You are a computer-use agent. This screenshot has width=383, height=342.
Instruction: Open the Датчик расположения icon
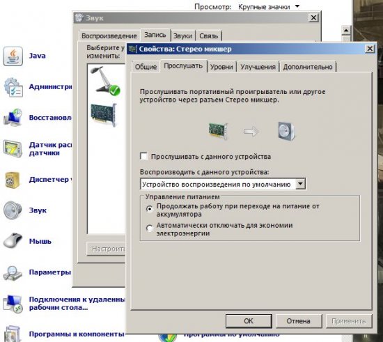click(13, 148)
